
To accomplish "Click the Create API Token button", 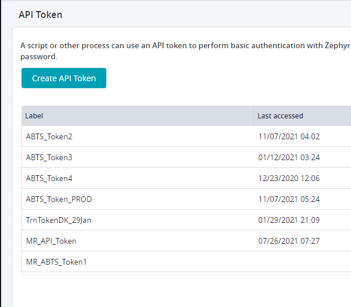I will coord(64,78).
